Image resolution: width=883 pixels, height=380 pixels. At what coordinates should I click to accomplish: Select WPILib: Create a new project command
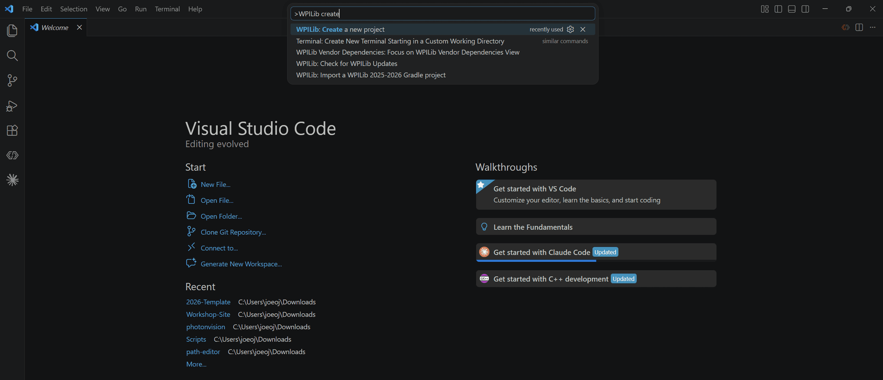pyautogui.click(x=442, y=29)
